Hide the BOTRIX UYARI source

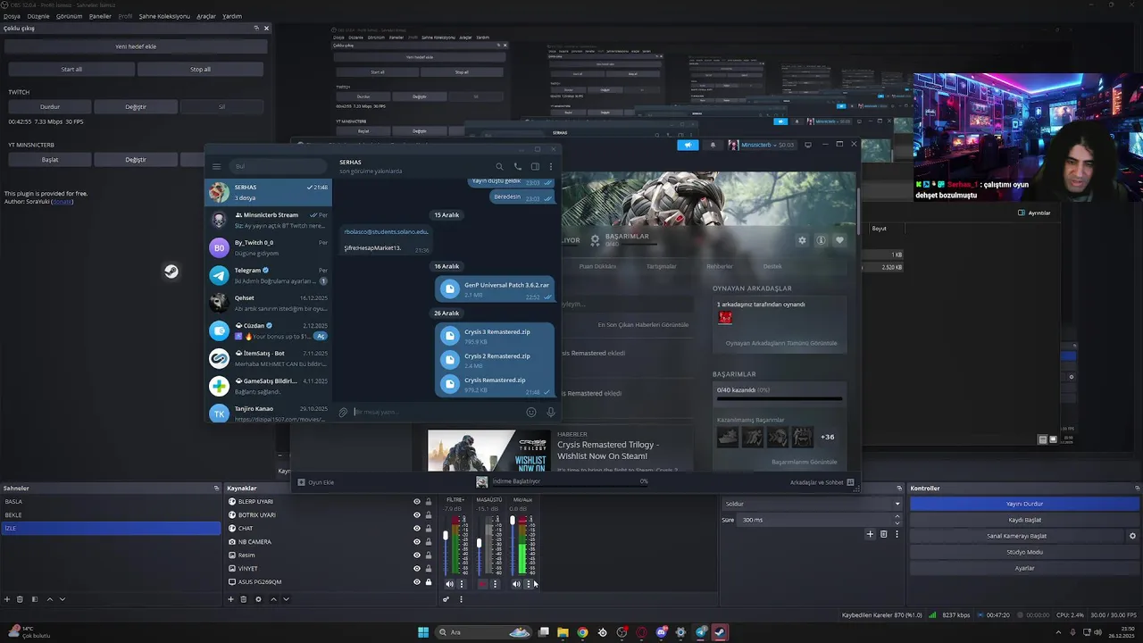click(416, 515)
